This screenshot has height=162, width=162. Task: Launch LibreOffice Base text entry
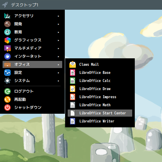pyautogui.click(x=95, y=73)
